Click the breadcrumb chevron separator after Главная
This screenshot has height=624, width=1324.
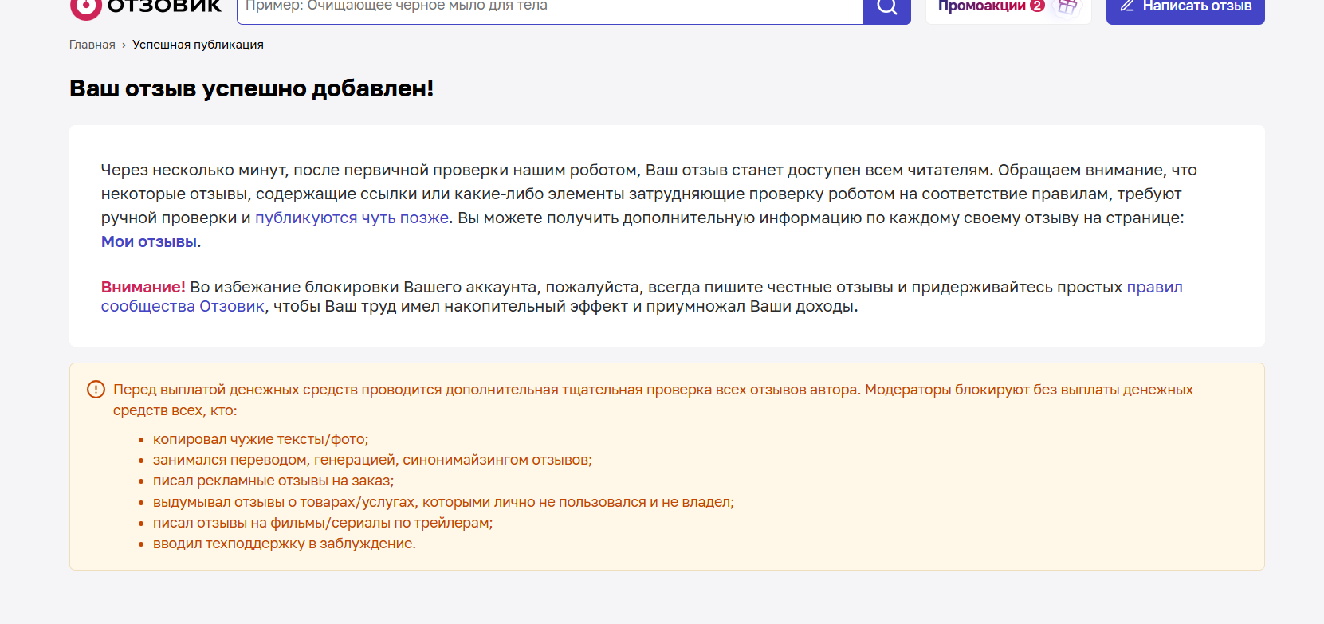[124, 45]
